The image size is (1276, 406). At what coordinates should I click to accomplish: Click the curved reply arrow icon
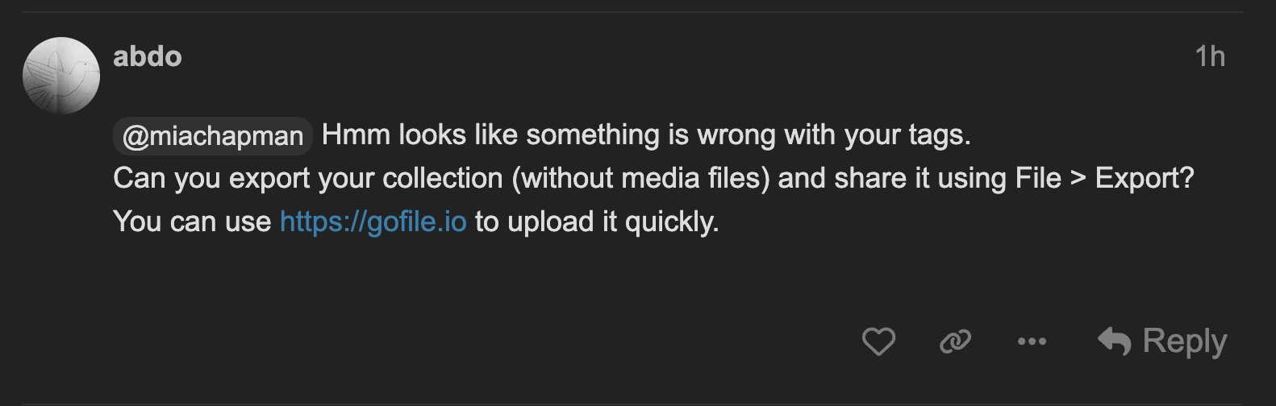click(x=1115, y=342)
